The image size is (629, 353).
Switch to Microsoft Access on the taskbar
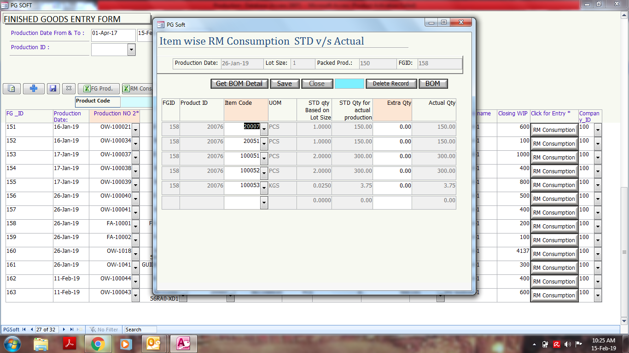(x=183, y=344)
